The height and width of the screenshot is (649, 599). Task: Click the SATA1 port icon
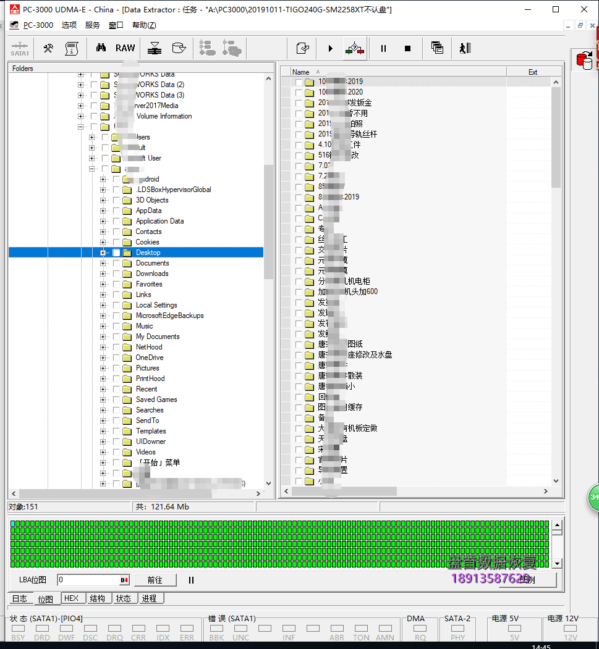pyautogui.click(x=19, y=48)
